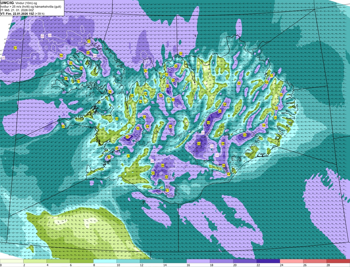Pick the 12–14 m/s teal swatch

[152, 261]
